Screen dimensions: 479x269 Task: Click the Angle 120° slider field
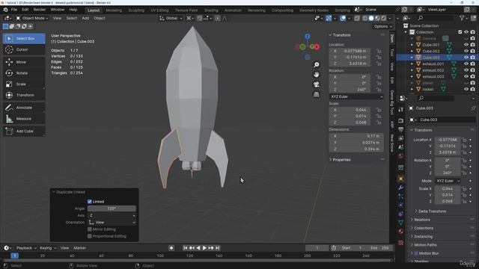[112, 208]
